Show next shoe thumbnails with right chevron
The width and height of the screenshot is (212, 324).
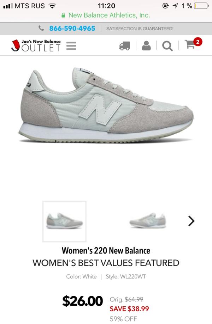point(191,221)
